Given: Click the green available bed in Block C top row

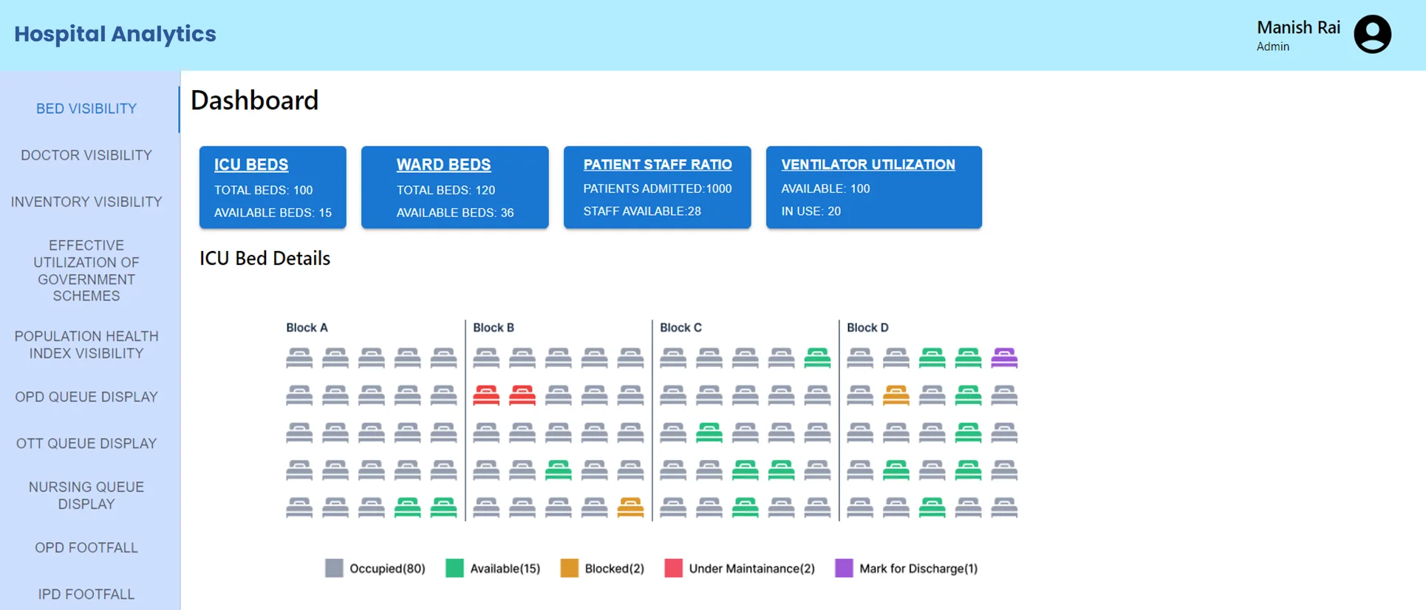Looking at the screenshot, I should point(817,358).
